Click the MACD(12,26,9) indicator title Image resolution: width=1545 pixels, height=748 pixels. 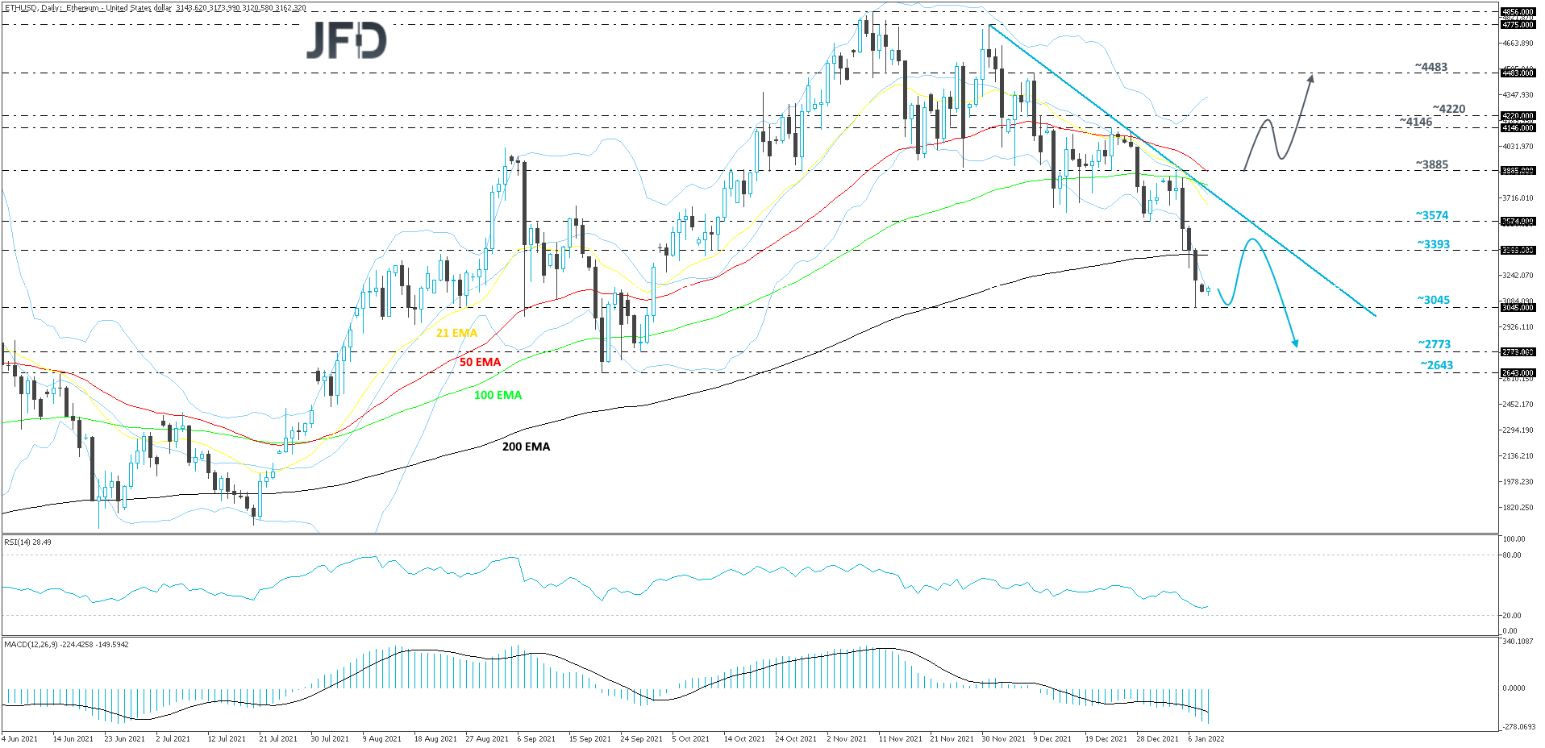point(66,645)
